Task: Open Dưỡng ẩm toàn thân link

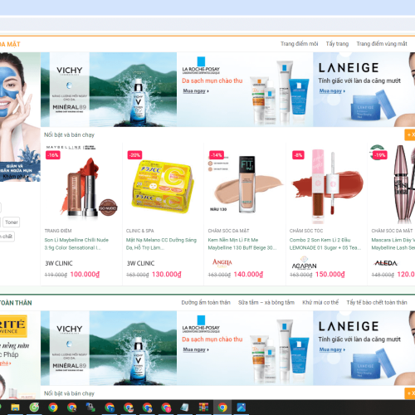Action: coord(206,302)
